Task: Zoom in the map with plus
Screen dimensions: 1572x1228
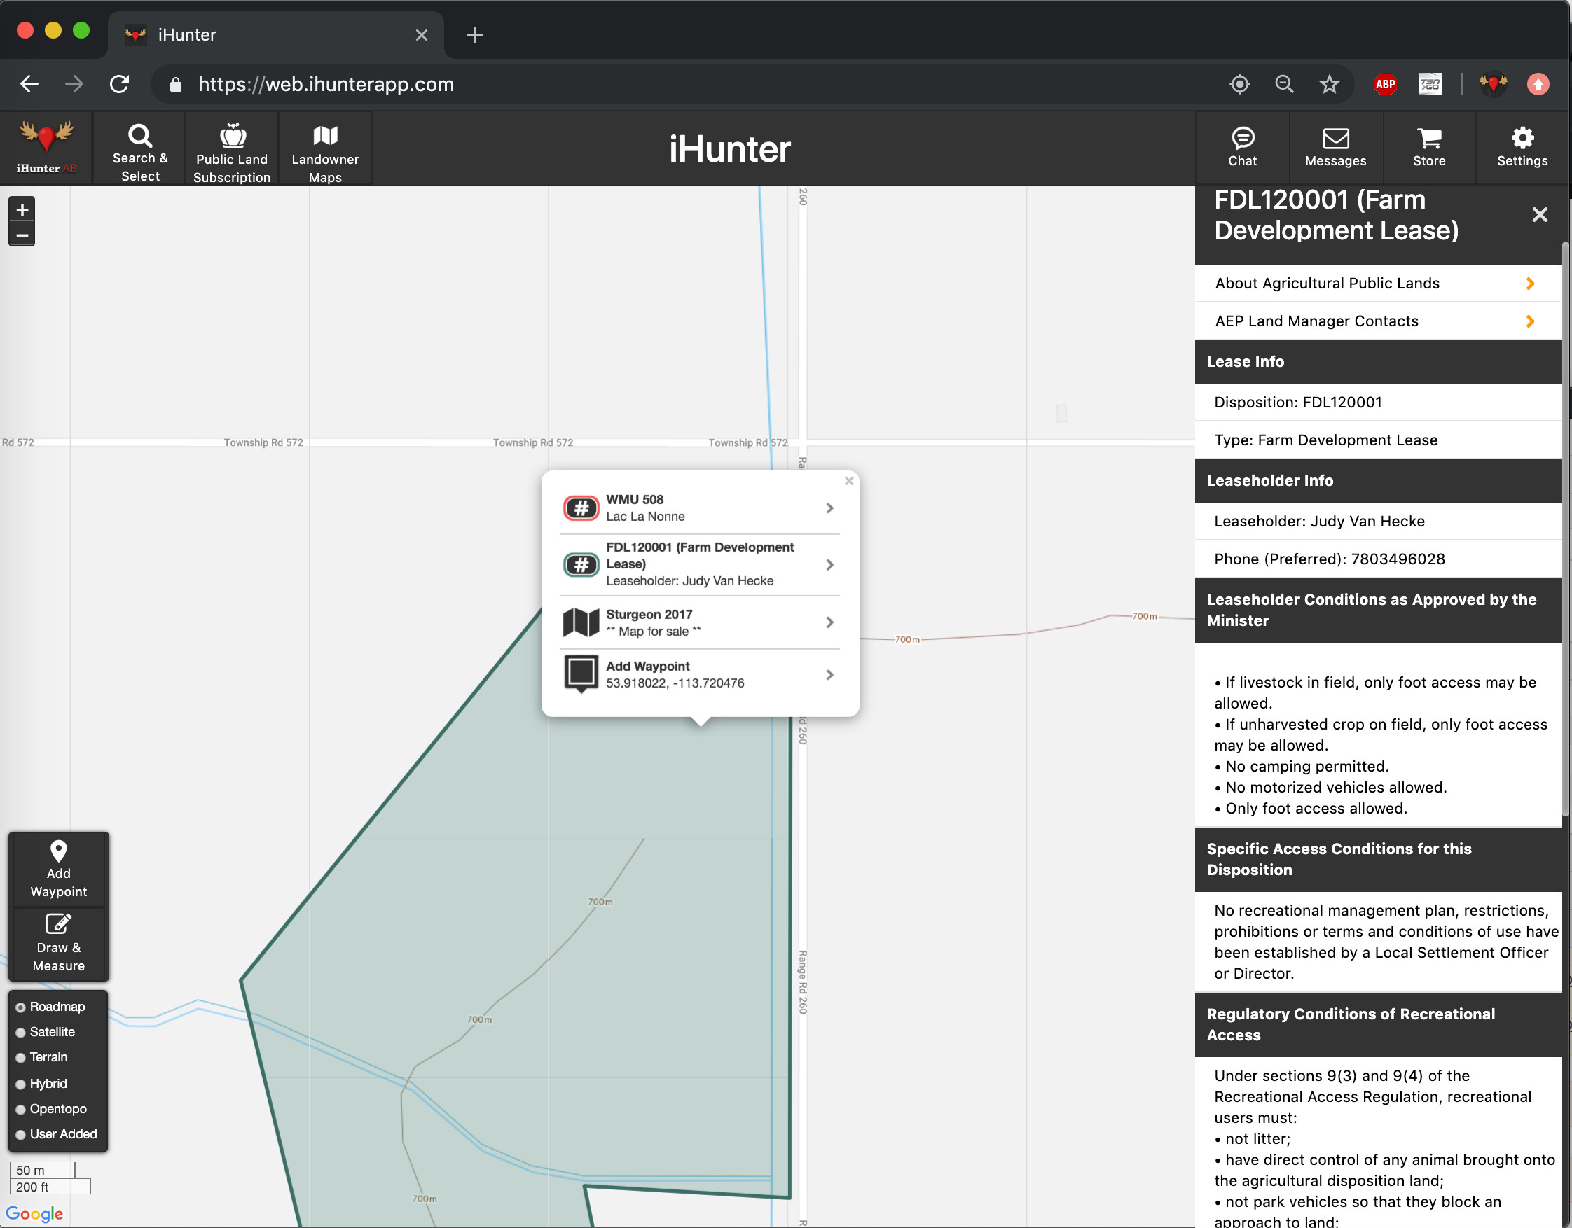Action: point(22,210)
